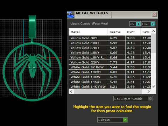Screen dimensions: 168x126
Task: Click the Library: Classic - (Fast)-Metal label
Action: tap(89, 23)
